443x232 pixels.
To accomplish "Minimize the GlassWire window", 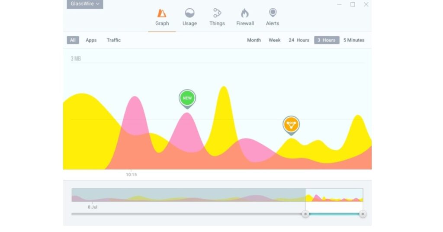I will coord(339,4).
